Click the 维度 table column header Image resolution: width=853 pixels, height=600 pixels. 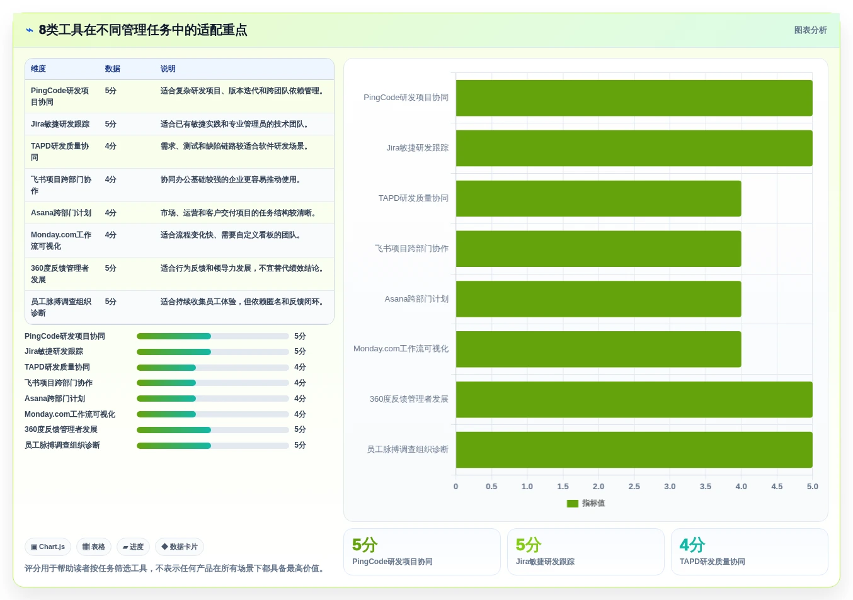point(38,69)
